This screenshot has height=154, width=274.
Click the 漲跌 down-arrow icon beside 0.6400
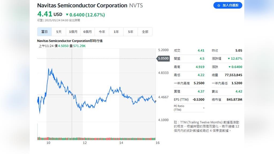pyautogui.click(x=230, y=67)
